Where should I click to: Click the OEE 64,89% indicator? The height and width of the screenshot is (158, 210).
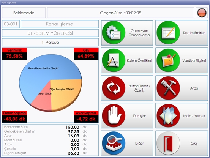[86, 54]
